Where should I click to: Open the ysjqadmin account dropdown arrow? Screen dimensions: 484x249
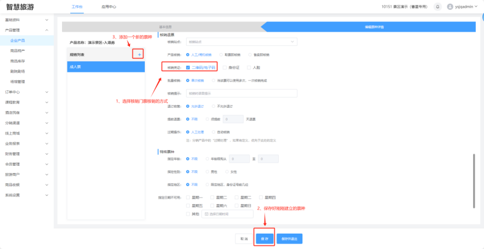[x=475, y=7]
